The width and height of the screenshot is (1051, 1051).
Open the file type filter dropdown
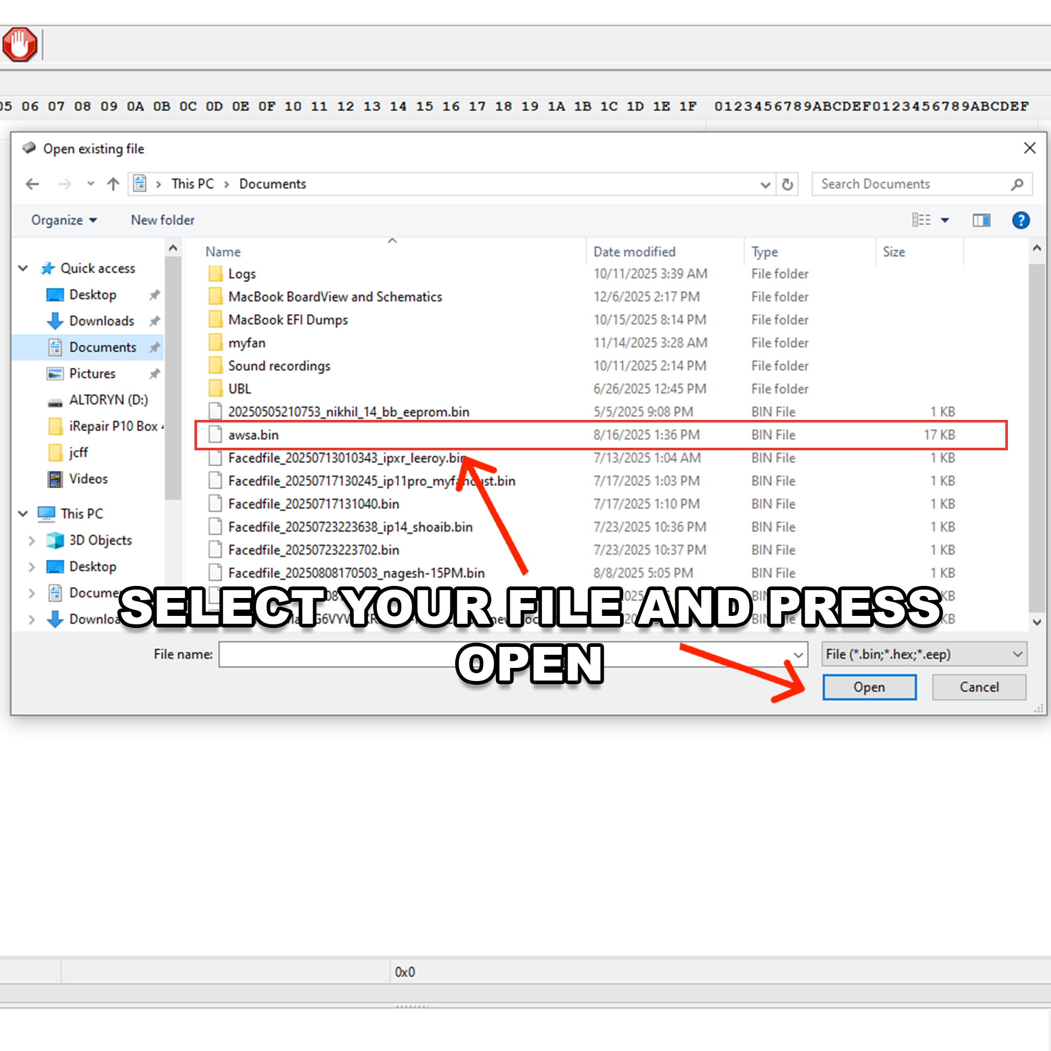pos(924,654)
